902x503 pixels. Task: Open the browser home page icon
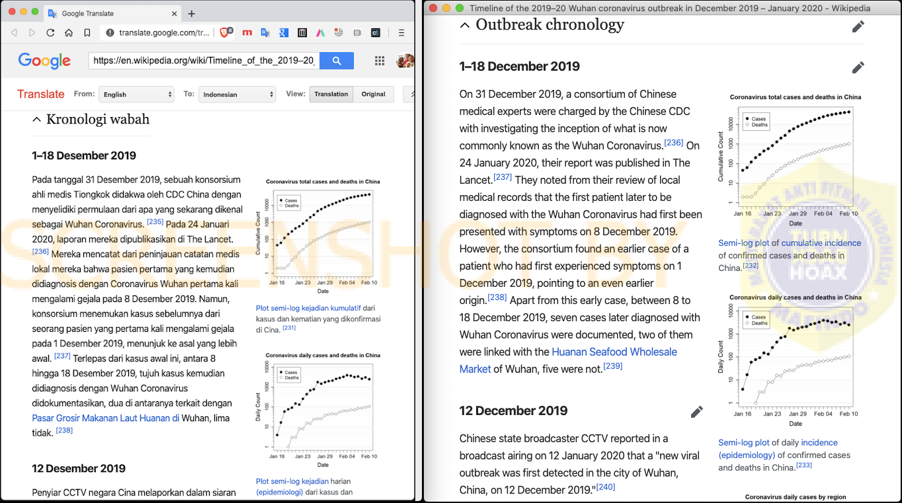(69, 32)
